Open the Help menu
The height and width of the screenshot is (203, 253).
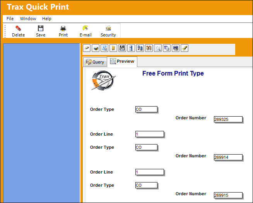tap(47, 19)
